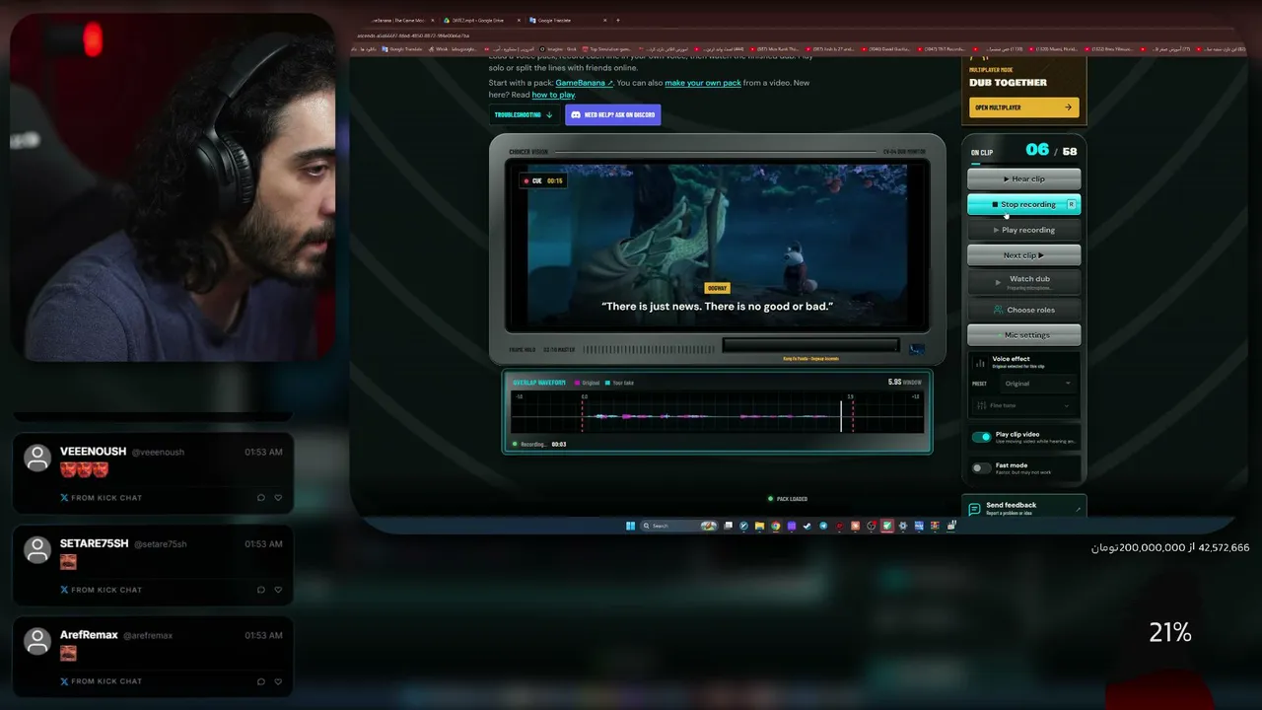The image size is (1262, 710).
Task: Open the Choose roles option
Action: pyautogui.click(x=1023, y=310)
